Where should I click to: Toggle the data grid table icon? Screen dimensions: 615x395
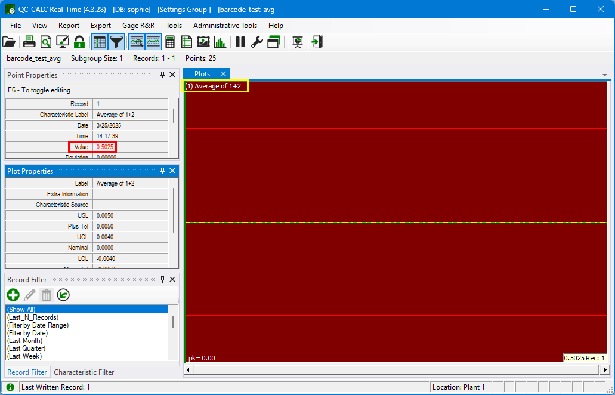coord(100,42)
